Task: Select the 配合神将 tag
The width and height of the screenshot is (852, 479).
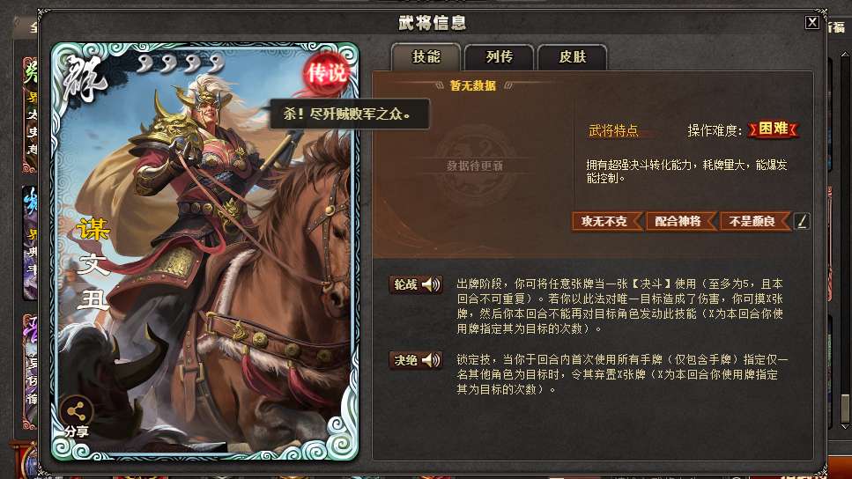Action: click(x=681, y=221)
